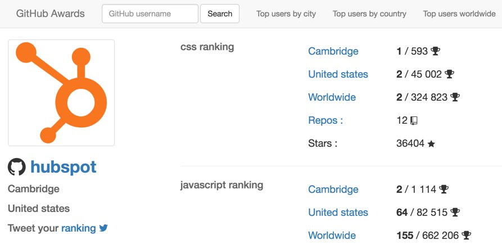Viewport: 502px width, 248px height.
Task: Click trophy icon next to 2 / 324 823
Action: pos(455,97)
